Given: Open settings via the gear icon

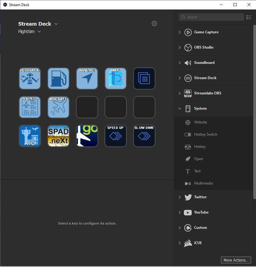Looking at the screenshot, I should pos(154,24).
